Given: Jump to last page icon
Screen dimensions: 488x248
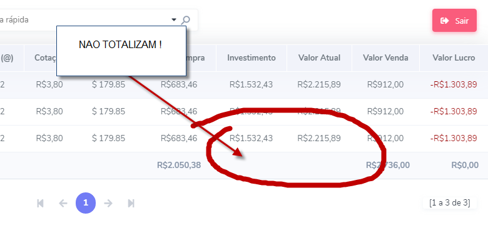Looking at the screenshot, I should pos(131,203).
